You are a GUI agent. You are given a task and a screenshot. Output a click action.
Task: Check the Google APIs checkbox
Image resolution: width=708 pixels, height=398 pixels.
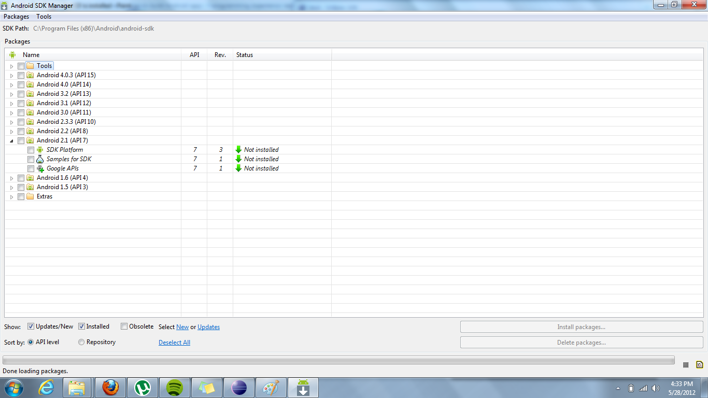31,168
